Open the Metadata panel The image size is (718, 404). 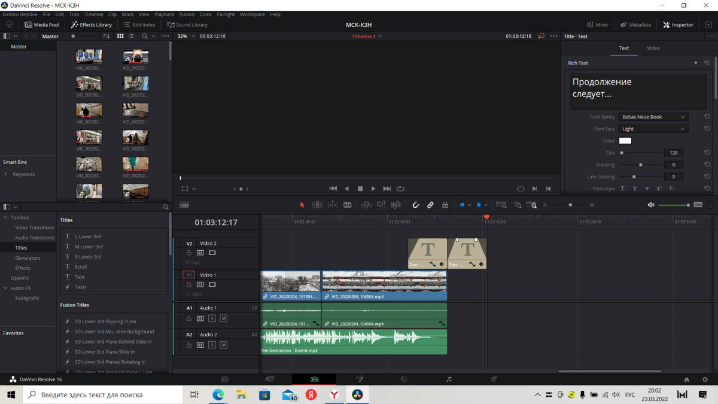pyautogui.click(x=634, y=25)
